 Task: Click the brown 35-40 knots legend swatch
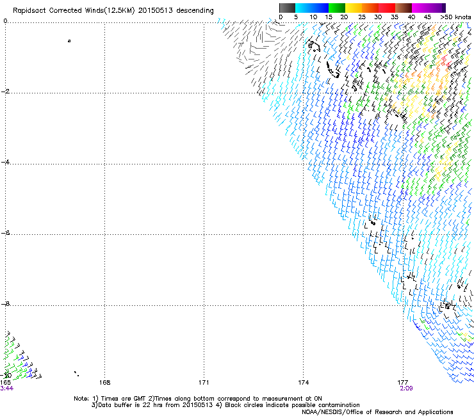click(404, 8)
